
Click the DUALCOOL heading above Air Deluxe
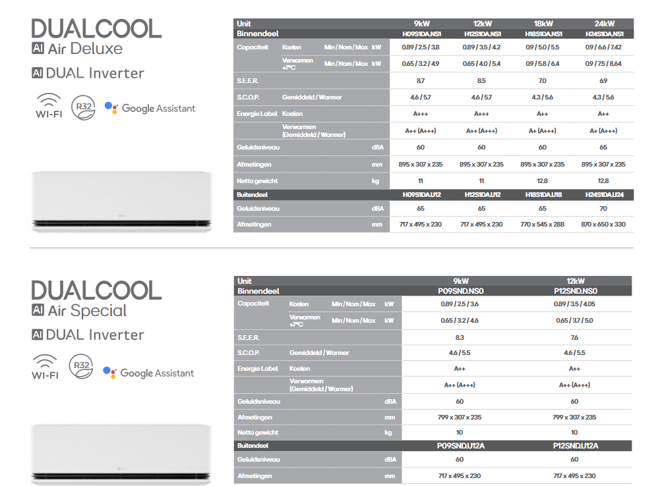tap(96, 28)
